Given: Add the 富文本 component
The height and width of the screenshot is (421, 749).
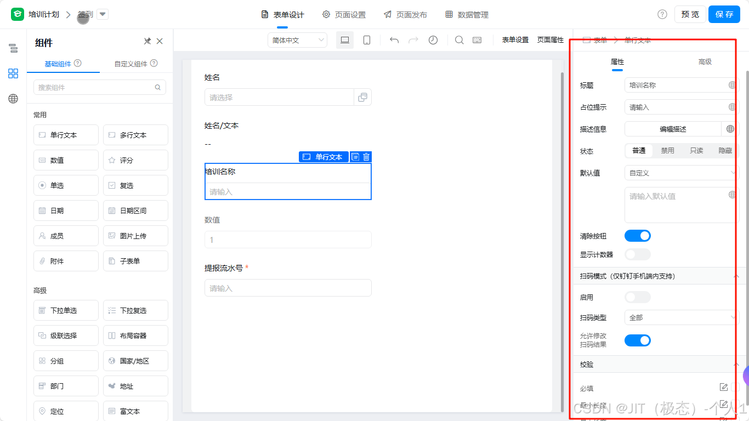Looking at the screenshot, I should pyautogui.click(x=135, y=411).
